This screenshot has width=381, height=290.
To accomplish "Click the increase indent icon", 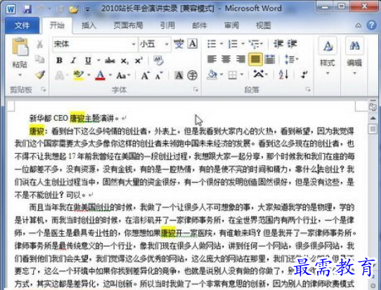I will 292,44.
